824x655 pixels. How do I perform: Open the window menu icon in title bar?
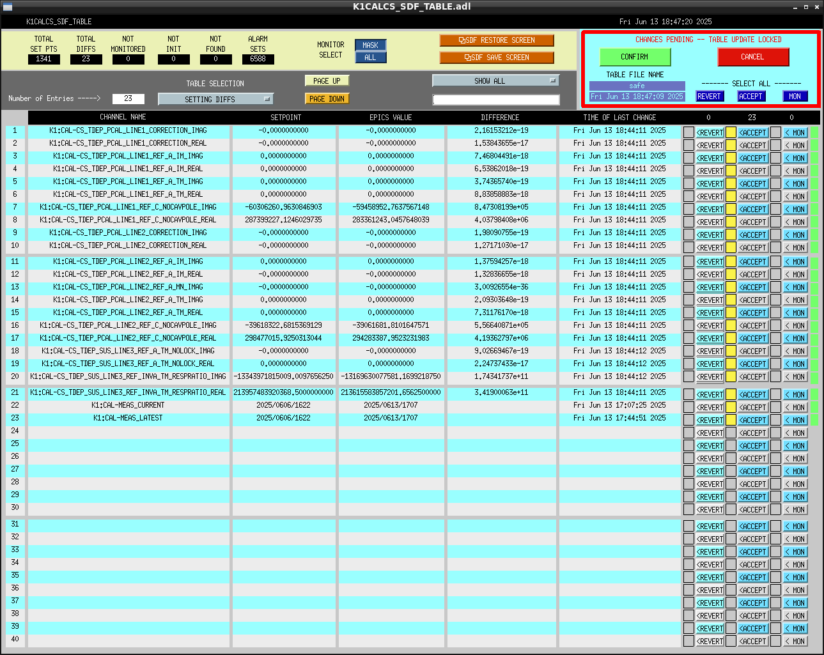click(8, 6)
